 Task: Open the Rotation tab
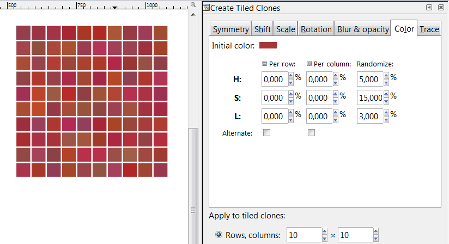316,29
